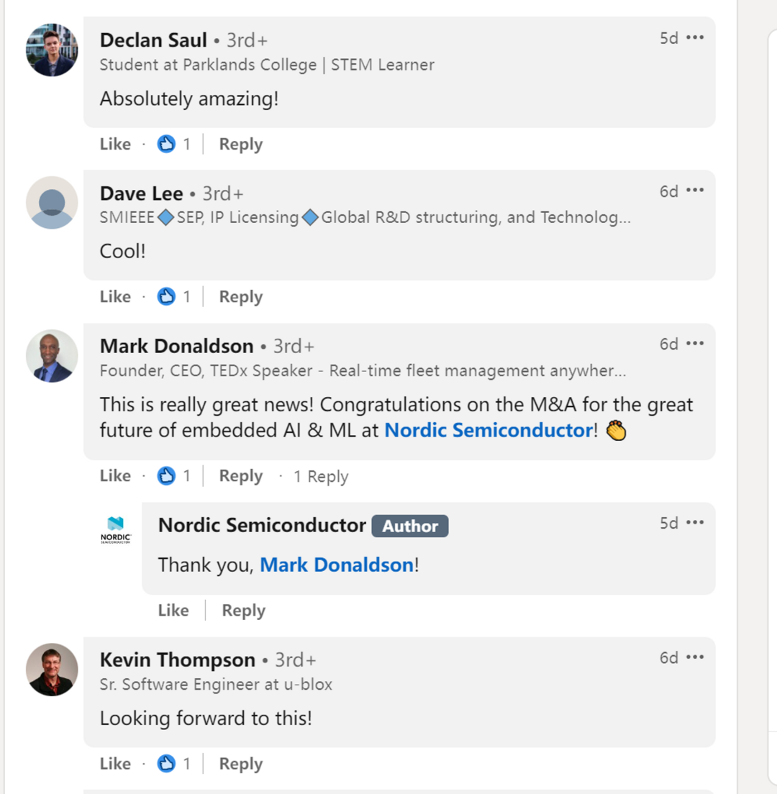777x794 pixels.
Task: Click Dave Lee's default avatar icon
Action: 52,203
